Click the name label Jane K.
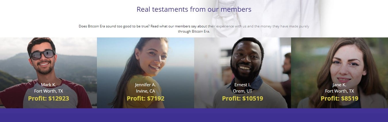 pos(339,85)
